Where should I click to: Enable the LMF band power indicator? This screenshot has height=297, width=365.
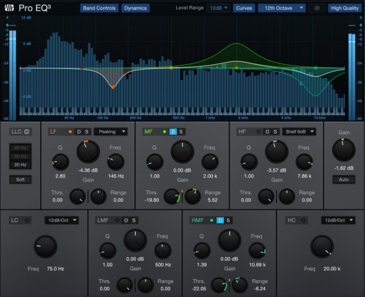pyautogui.click(x=118, y=220)
